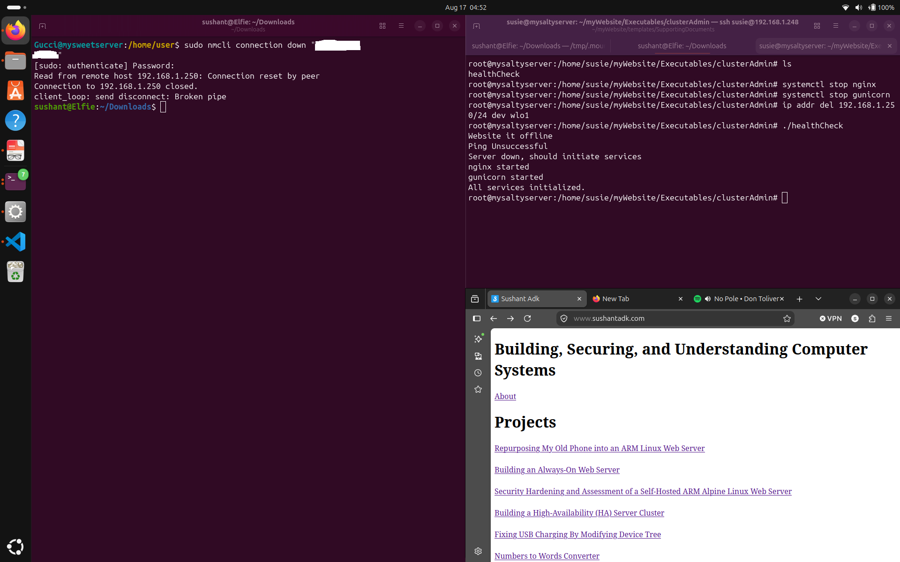The image size is (900, 562).
Task: Open Building an Always-On Web Server link
Action: [x=557, y=470]
